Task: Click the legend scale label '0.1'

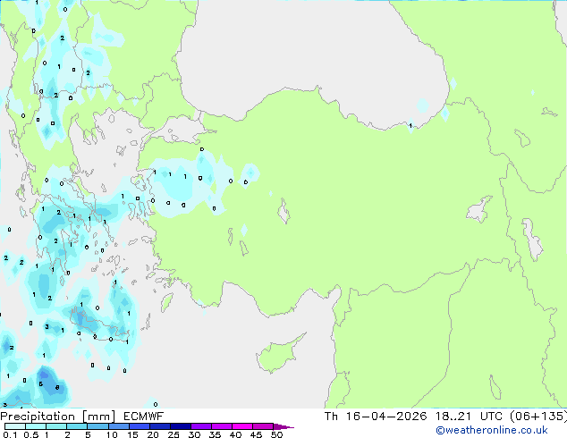Action: click(x=10, y=434)
